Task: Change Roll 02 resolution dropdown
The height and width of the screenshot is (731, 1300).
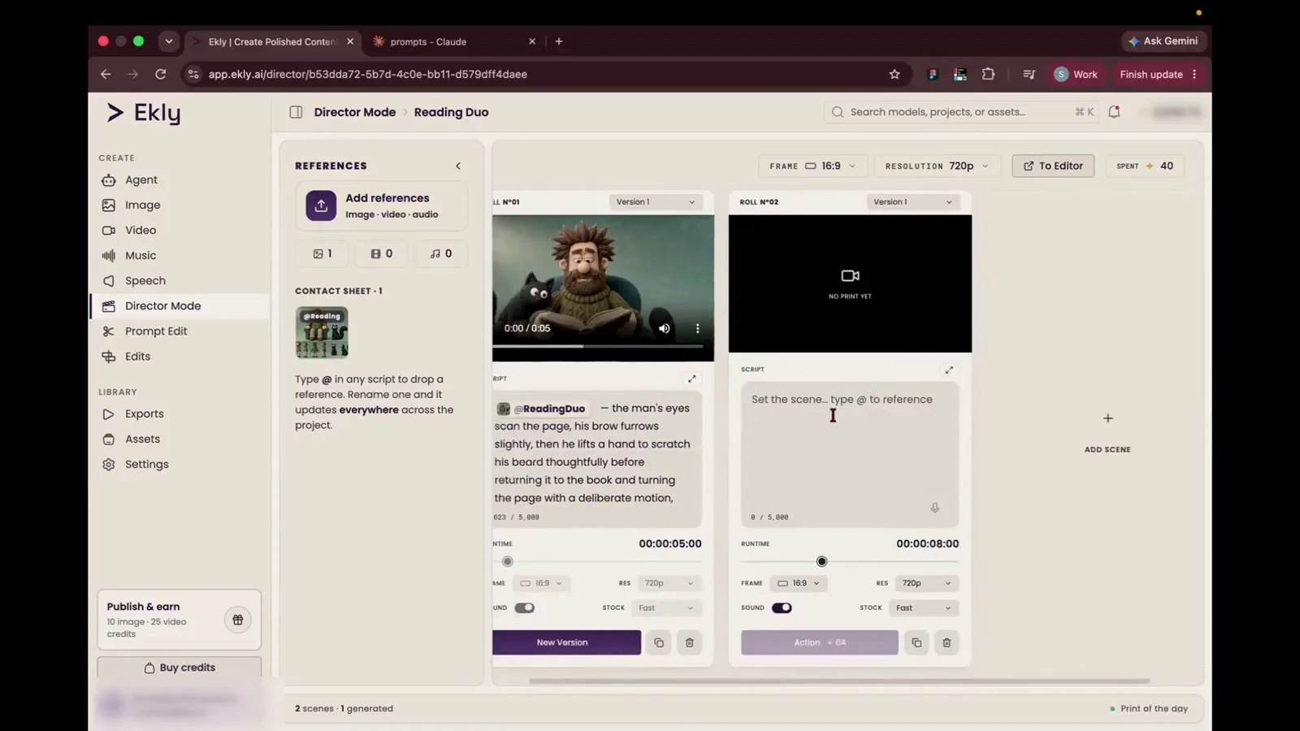Action: click(925, 583)
